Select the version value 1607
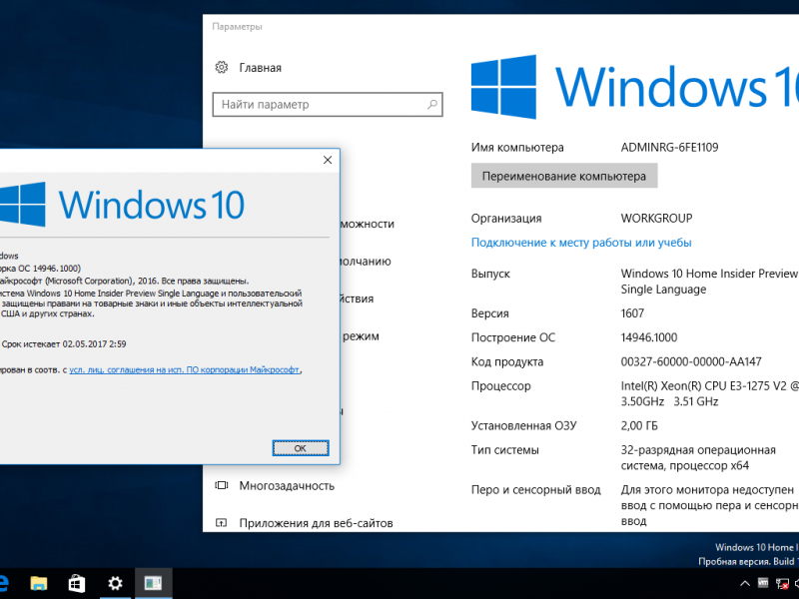The image size is (799, 599). [632, 313]
